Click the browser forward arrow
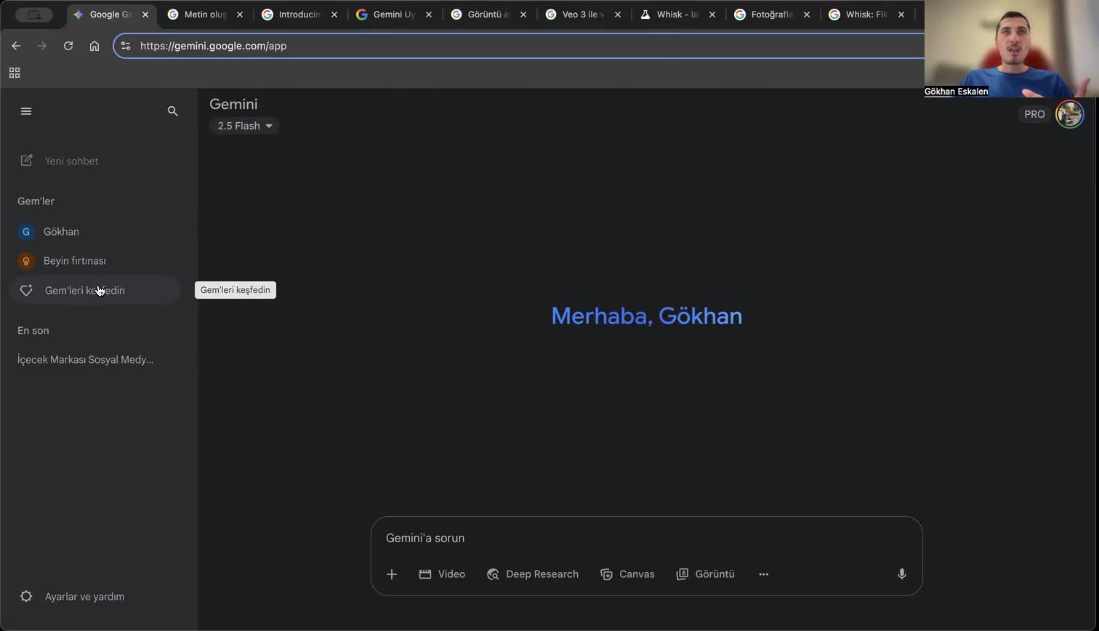Image resolution: width=1099 pixels, height=631 pixels. (x=42, y=46)
